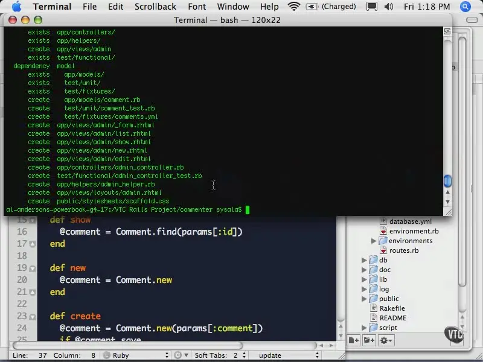Open the Terminal application menu
The height and width of the screenshot is (362, 483).
[52, 7]
